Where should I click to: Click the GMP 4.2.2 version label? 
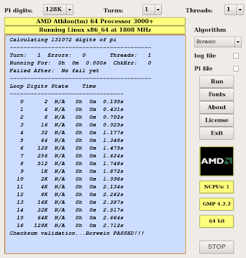[217, 204]
